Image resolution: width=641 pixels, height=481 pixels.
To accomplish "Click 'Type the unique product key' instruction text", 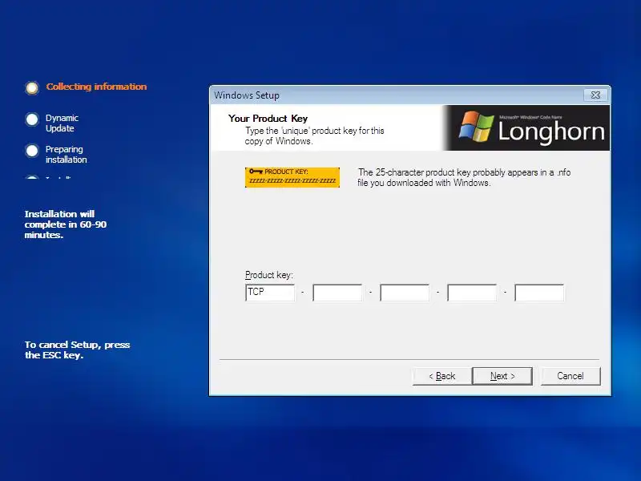I will pyautogui.click(x=314, y=135).
